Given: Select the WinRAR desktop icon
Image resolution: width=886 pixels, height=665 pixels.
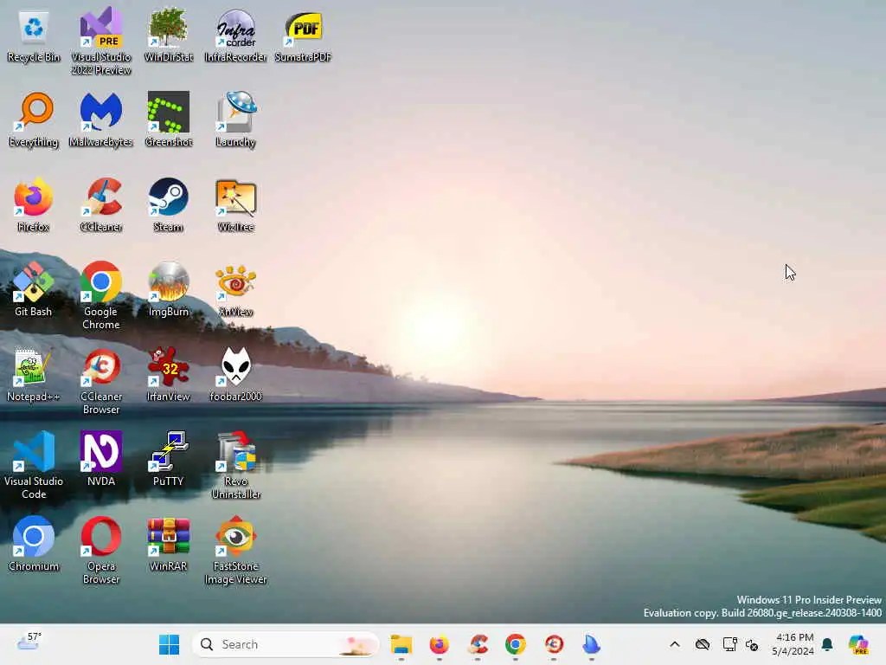Looking at the screenshot, I should pyautogui.click(x=169, y=544).
